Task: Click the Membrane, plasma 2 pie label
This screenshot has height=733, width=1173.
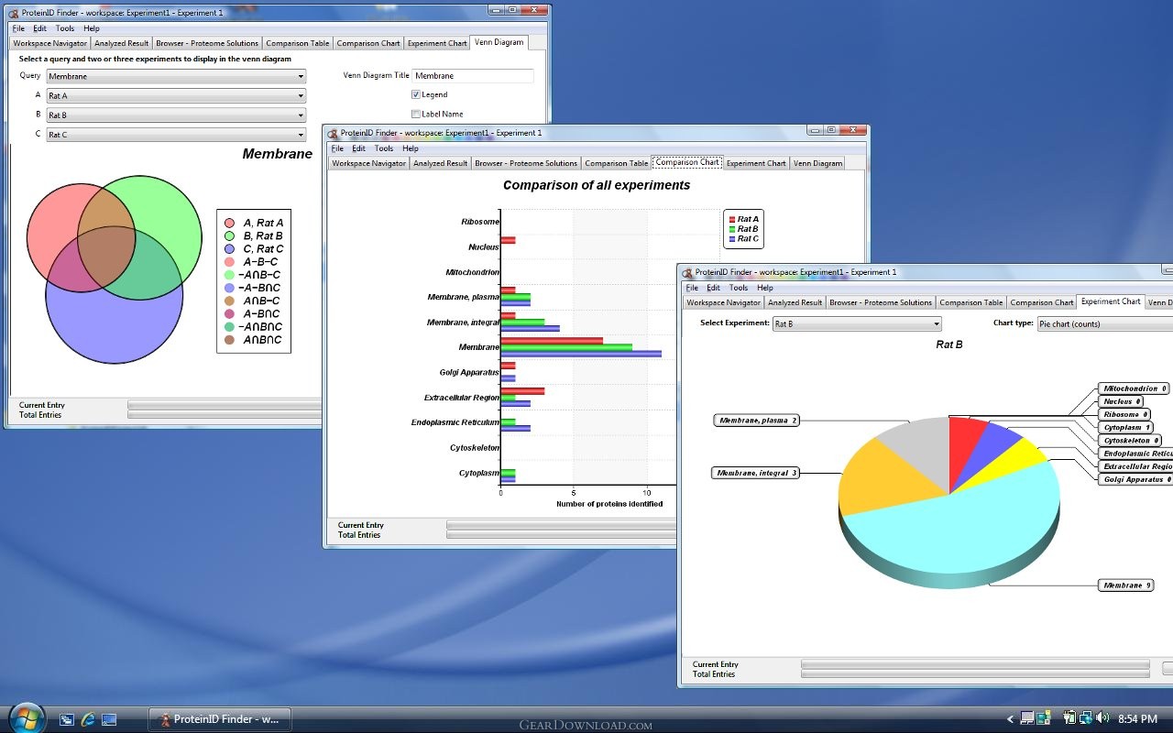Action: tap(757, 421)
